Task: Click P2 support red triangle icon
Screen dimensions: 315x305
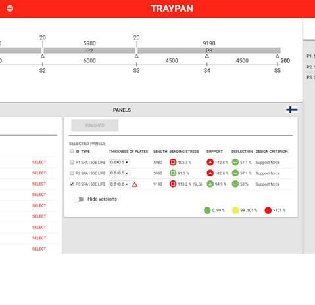Action: tap(210, 173)
